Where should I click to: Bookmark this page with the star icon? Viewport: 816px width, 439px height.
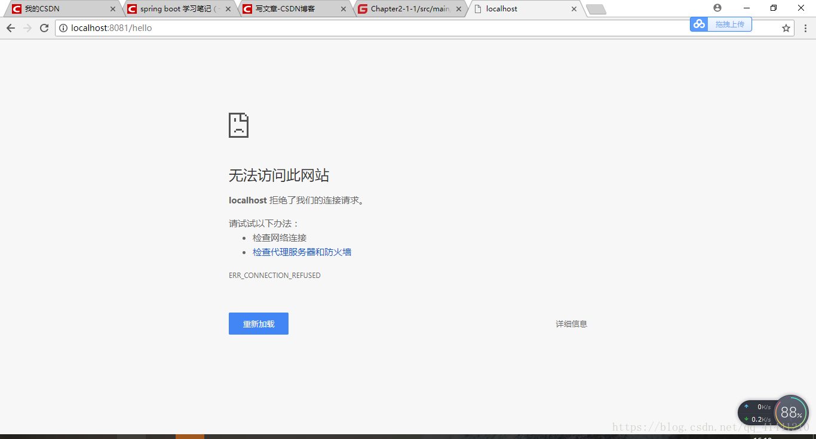(x=786, y=28)
